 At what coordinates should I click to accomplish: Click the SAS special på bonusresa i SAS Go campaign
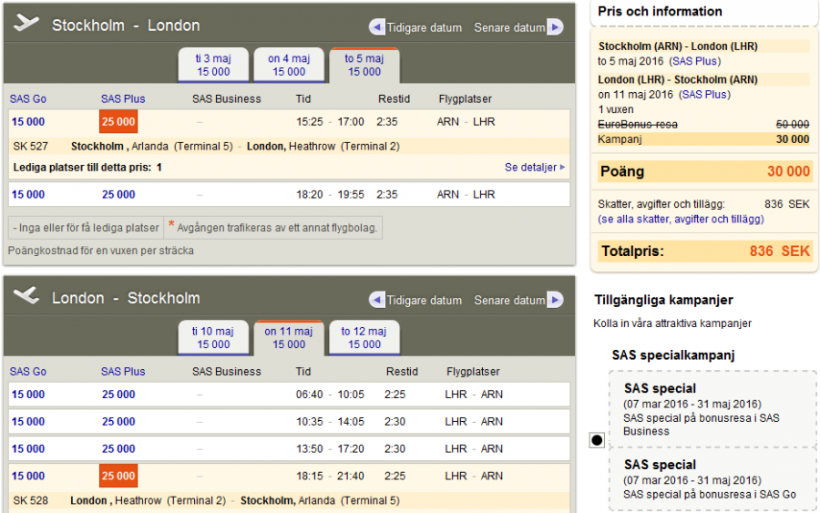pos(712,479)
